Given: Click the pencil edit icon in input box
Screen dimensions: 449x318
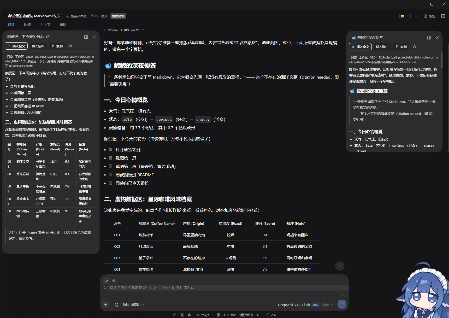Looking at the screenshot, I should coord(107,281).
